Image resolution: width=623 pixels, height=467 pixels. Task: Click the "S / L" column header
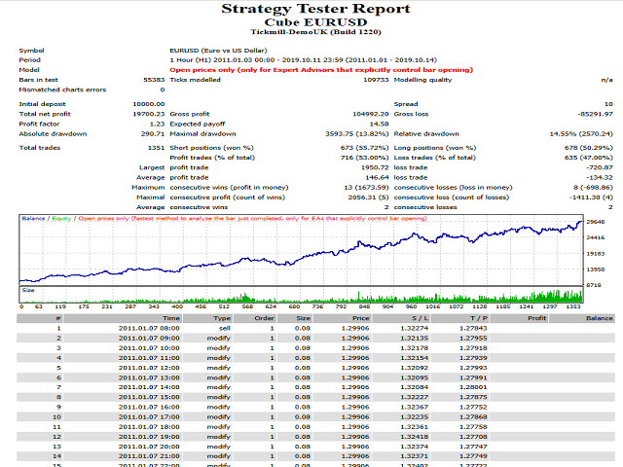pos(420,318)
